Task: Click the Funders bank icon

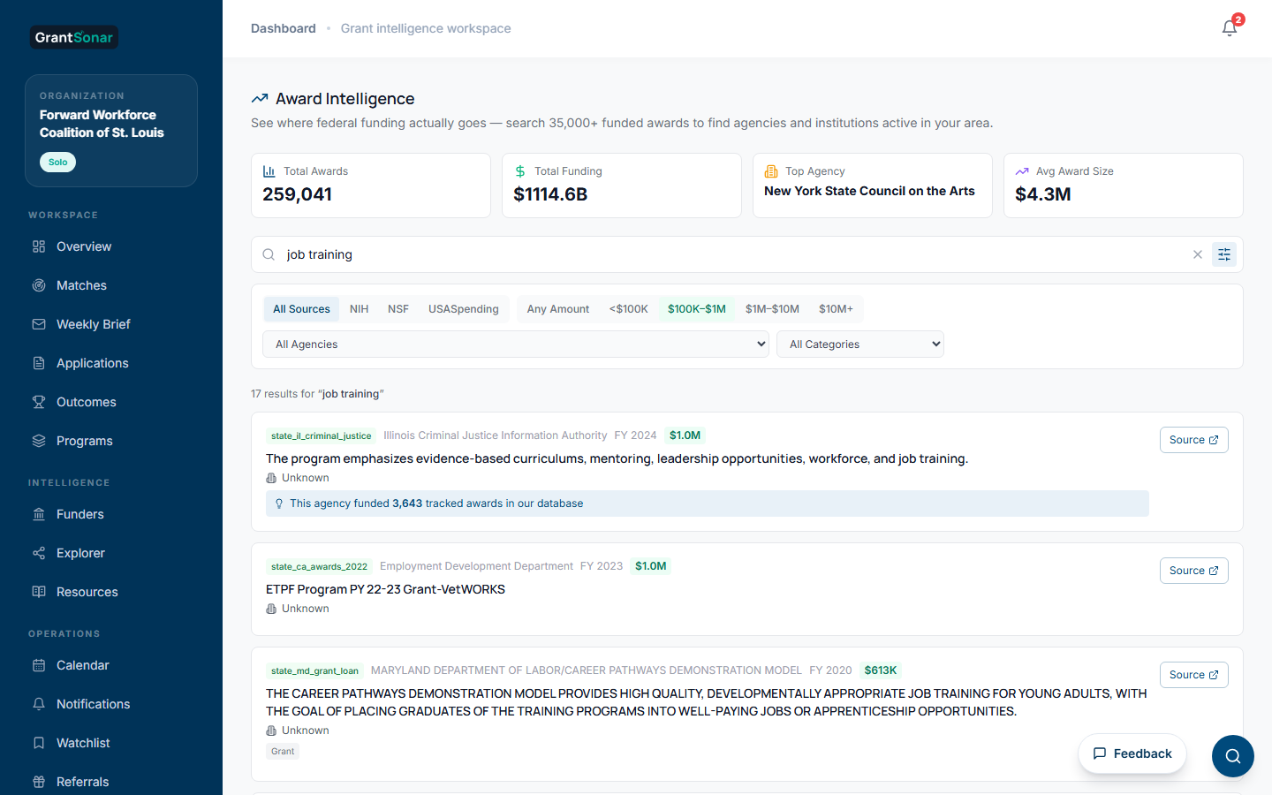Action: (39, 514)
